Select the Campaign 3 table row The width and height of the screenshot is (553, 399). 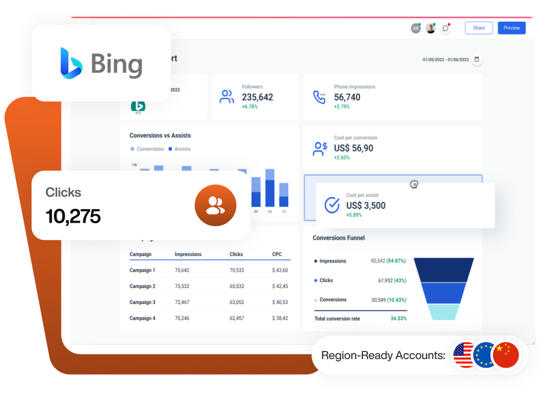(209, 302)
